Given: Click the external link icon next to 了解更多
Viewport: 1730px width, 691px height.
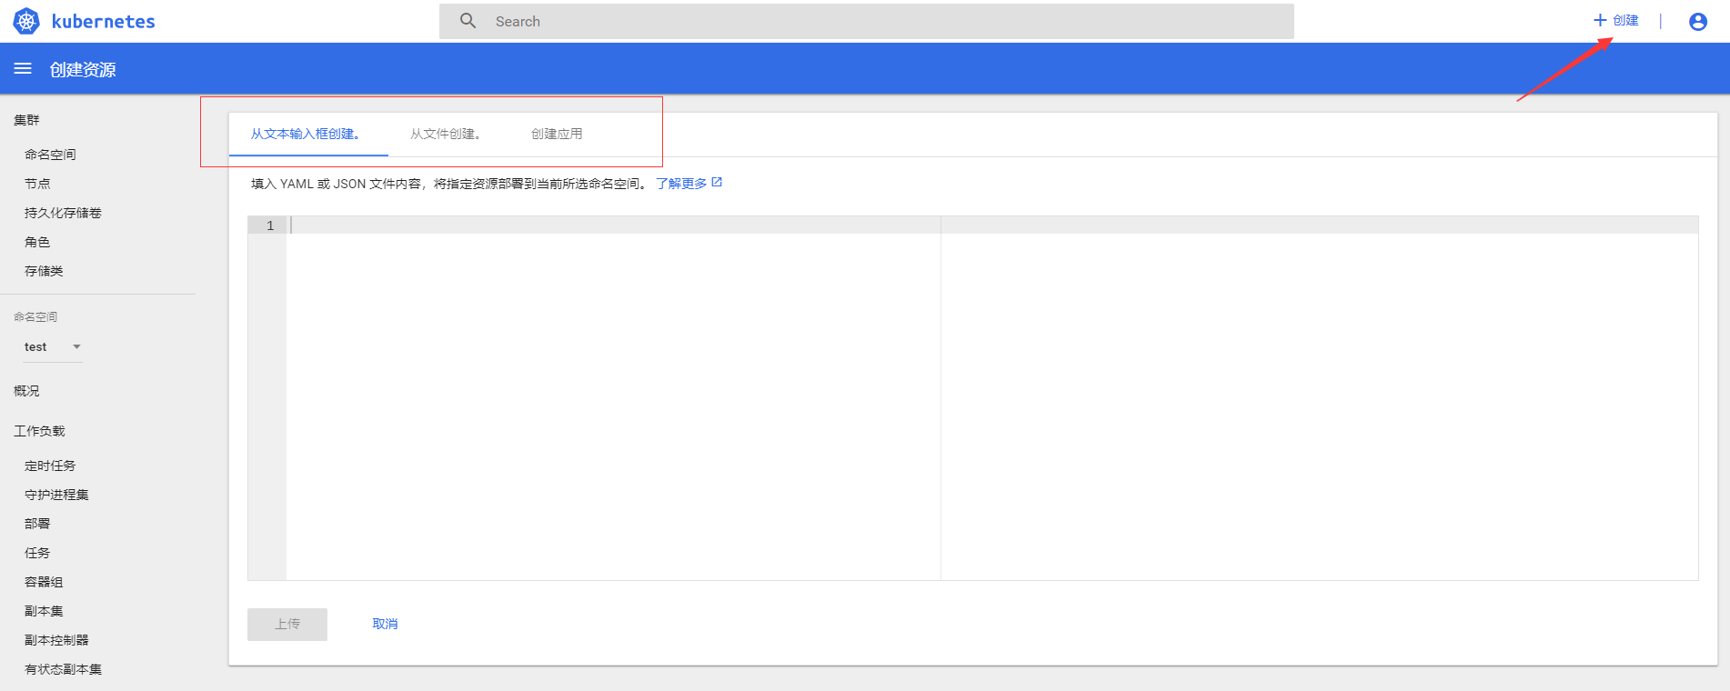Looking at the screenshot, I should pos(717,183).
